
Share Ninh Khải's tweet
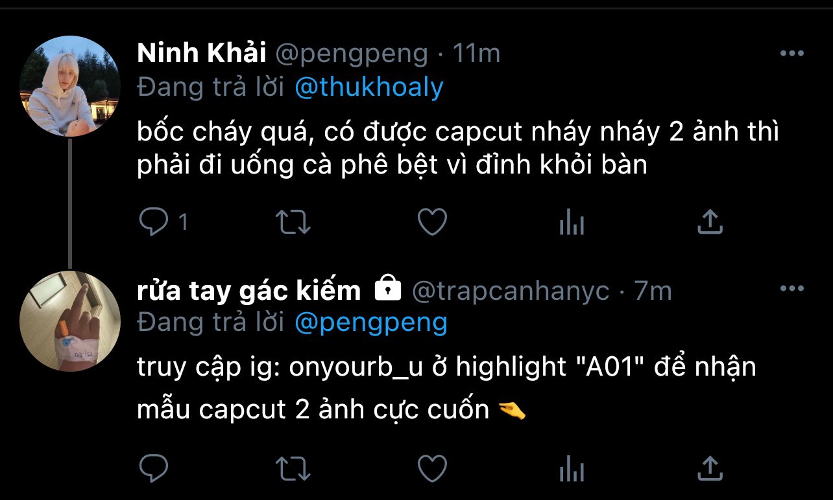(710, 223)
